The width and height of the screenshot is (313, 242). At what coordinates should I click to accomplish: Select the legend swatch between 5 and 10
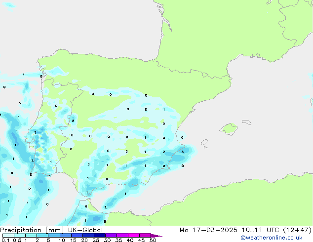pos(54,236)
